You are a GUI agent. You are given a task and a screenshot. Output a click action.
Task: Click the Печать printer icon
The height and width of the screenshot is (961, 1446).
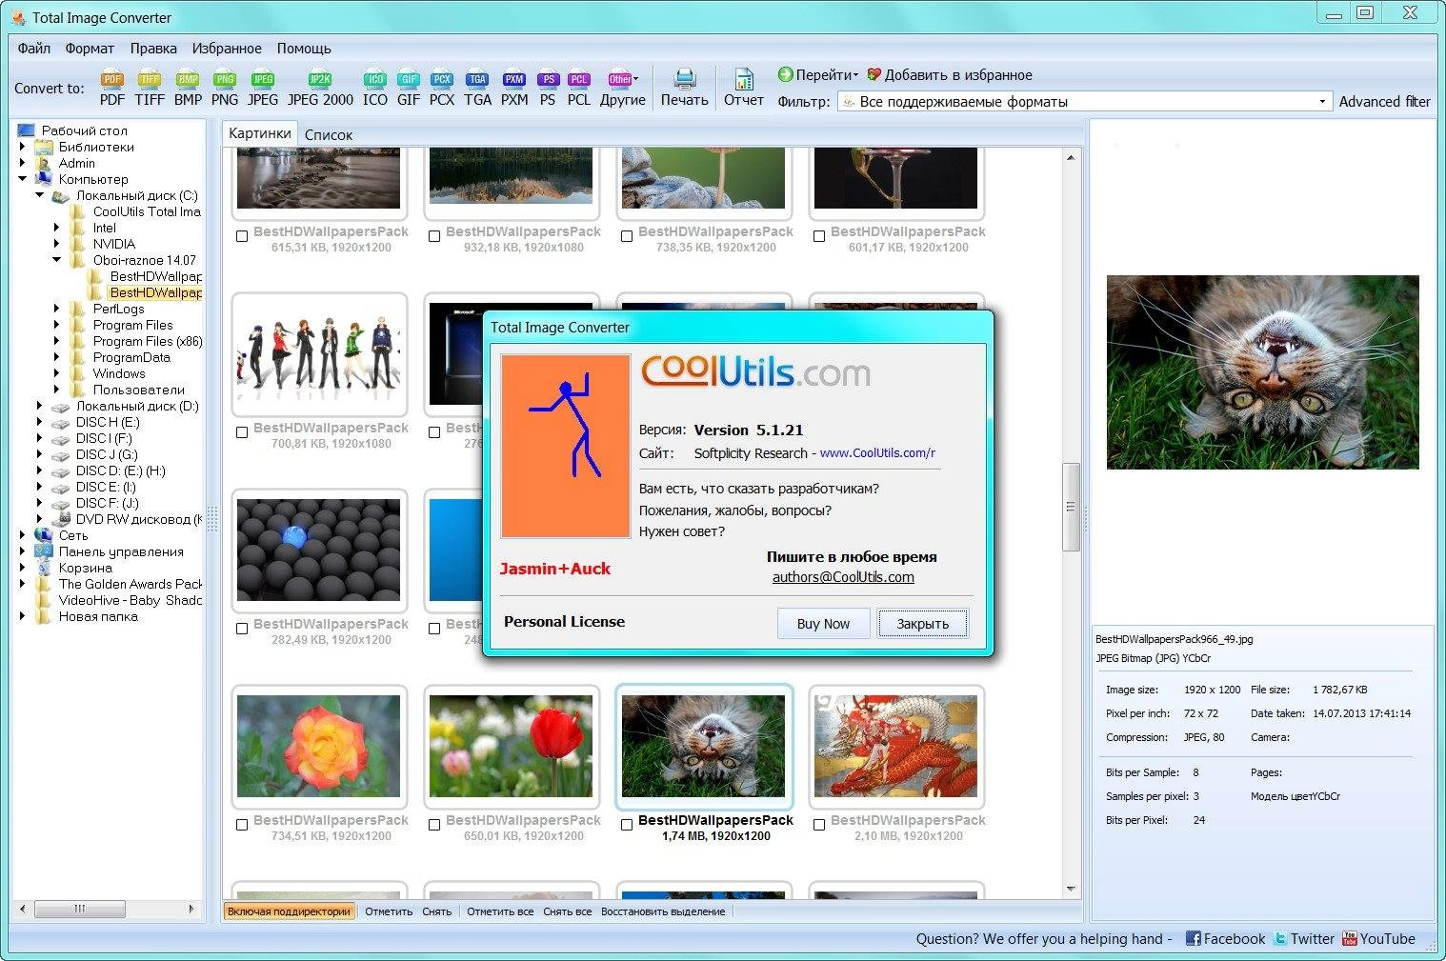(685, 79)
